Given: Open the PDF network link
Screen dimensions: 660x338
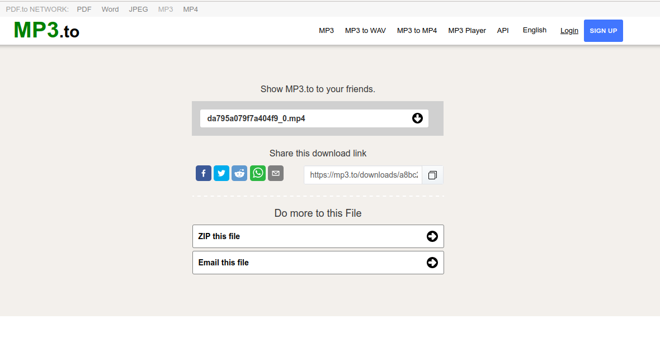Looking at the screenshot, I should pyautogui.click(x=84, y=9).
